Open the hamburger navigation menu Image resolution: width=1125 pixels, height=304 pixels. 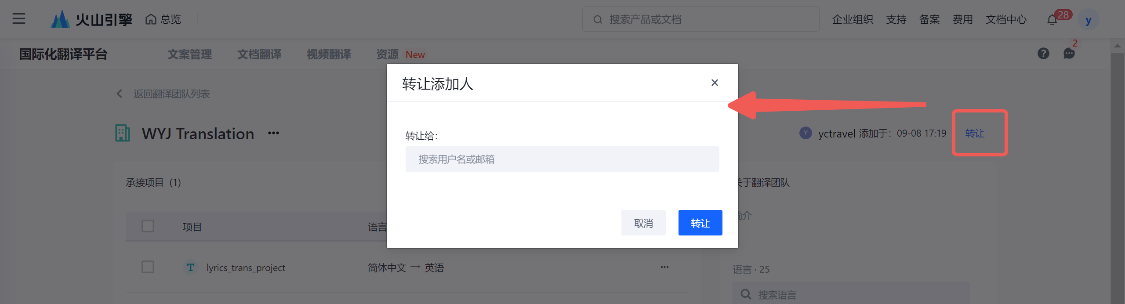pos(18,19)
